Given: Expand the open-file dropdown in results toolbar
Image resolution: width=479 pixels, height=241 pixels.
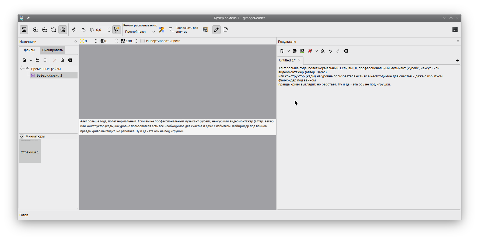Looking at the screenshot, I should click(288, 51).
